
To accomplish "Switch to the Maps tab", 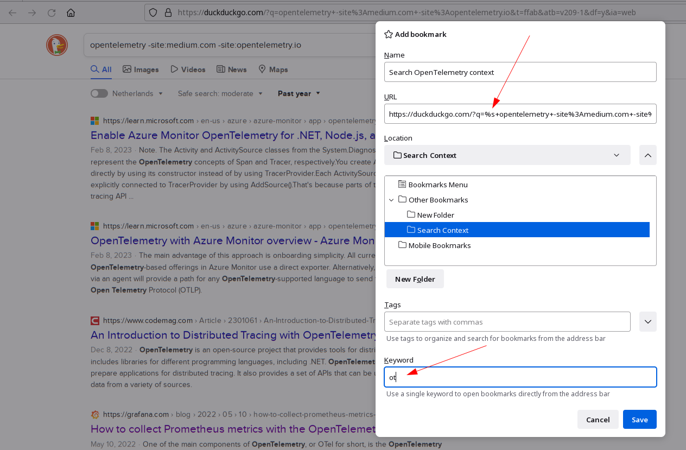I will point(273,69).
